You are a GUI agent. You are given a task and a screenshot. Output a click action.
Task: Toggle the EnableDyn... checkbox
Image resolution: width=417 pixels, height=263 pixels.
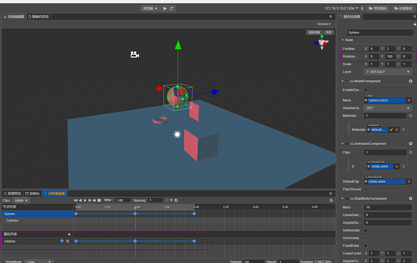[366, 90]
